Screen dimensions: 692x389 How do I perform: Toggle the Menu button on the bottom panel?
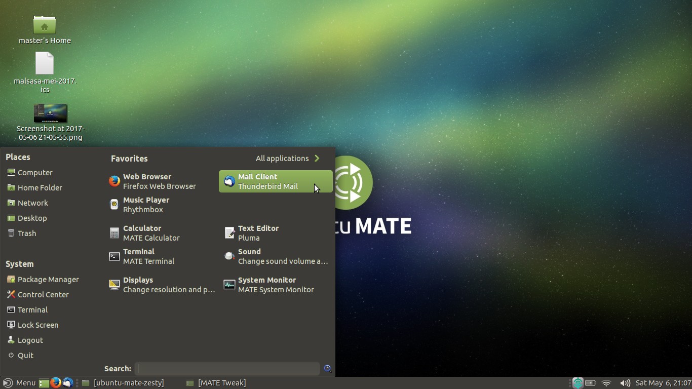pyautogui.click(x=19, y=383)
